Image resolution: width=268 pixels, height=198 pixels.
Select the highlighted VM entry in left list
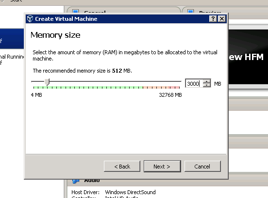(x=12, y=39)
